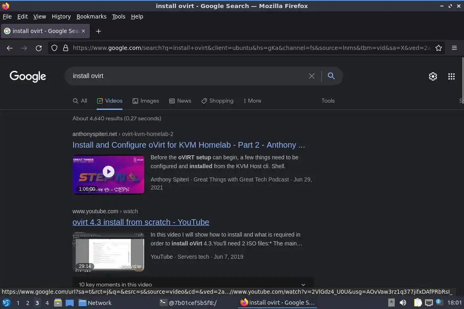Click the 18:01 taskbar clock

[x=454, y=303]
